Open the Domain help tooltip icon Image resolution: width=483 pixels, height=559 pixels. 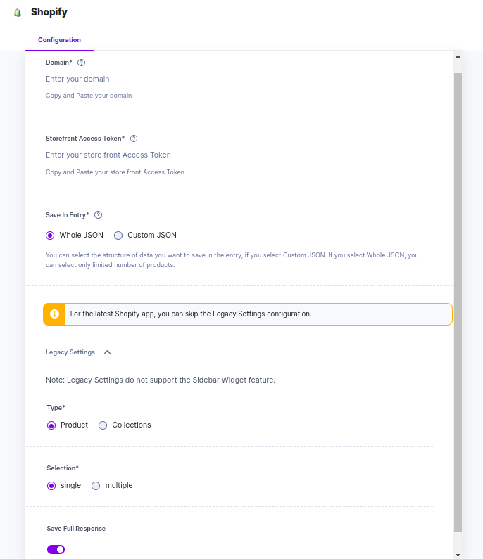click(82, 63)
